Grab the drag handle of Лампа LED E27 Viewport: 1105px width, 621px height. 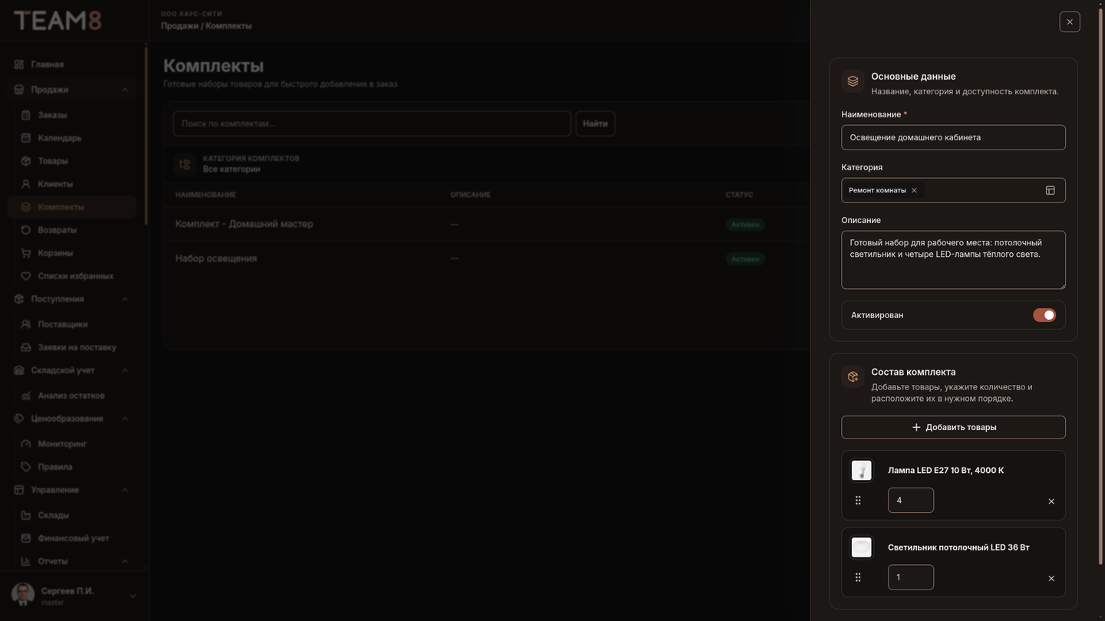coord(858,501)
